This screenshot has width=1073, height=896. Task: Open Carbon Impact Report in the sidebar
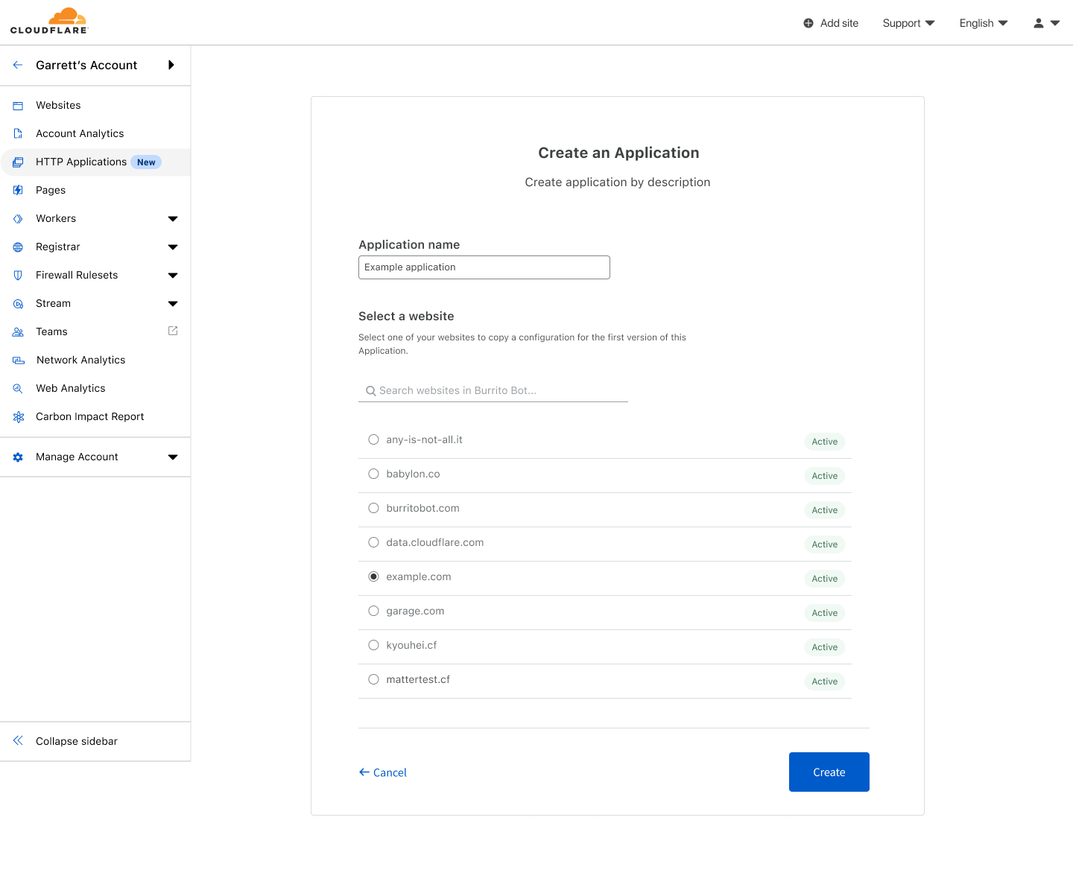pos(90,416)
